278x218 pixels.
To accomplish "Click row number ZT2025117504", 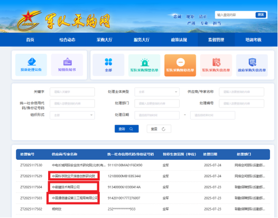I will coord(31,187).
